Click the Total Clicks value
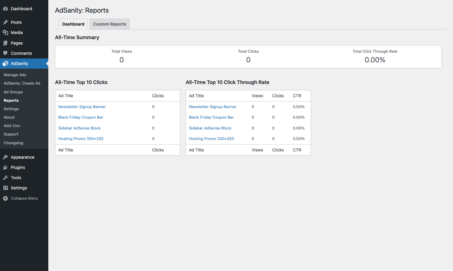The image size is (453, 271). coord(248,60)
